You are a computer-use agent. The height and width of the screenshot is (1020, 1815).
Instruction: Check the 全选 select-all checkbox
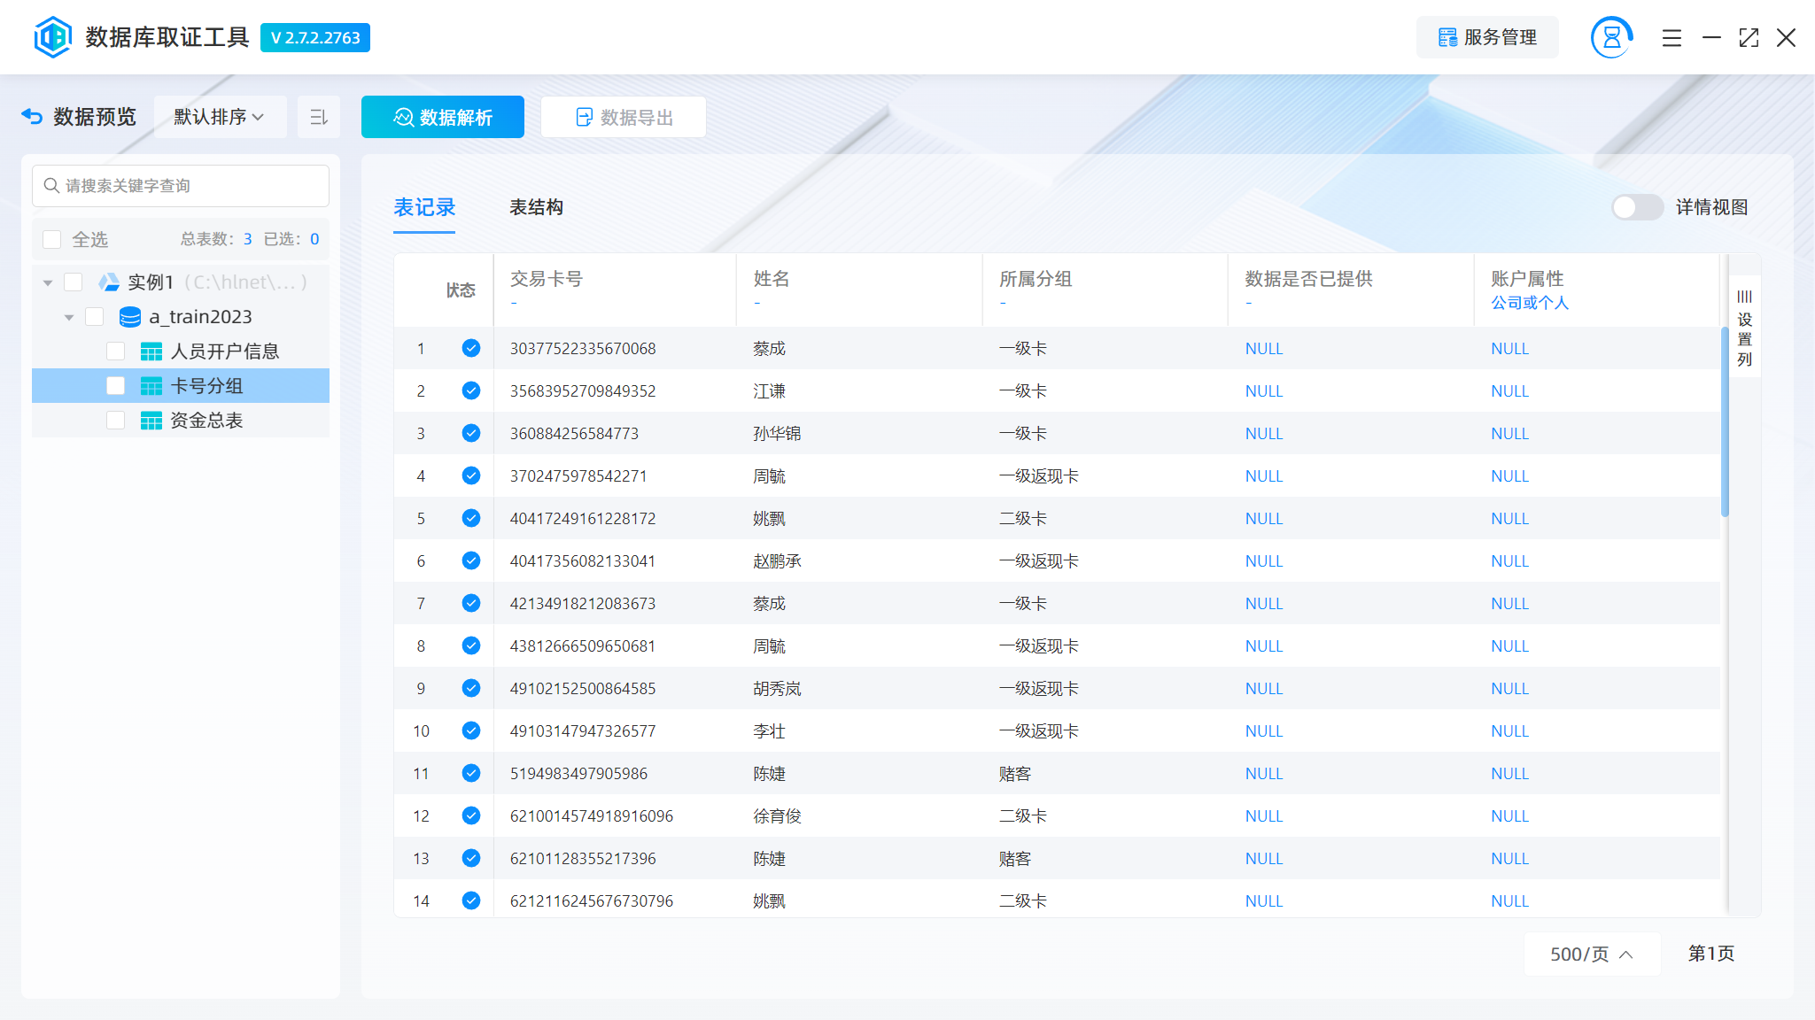point(52,239)
